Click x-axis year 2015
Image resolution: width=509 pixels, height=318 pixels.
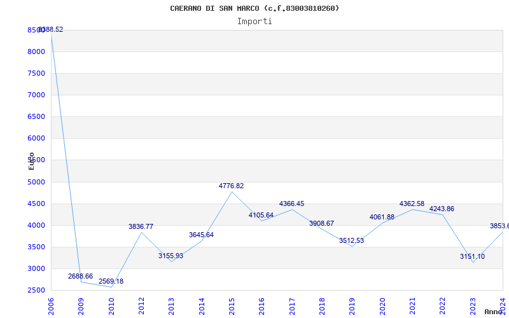(x=232, y=306)
